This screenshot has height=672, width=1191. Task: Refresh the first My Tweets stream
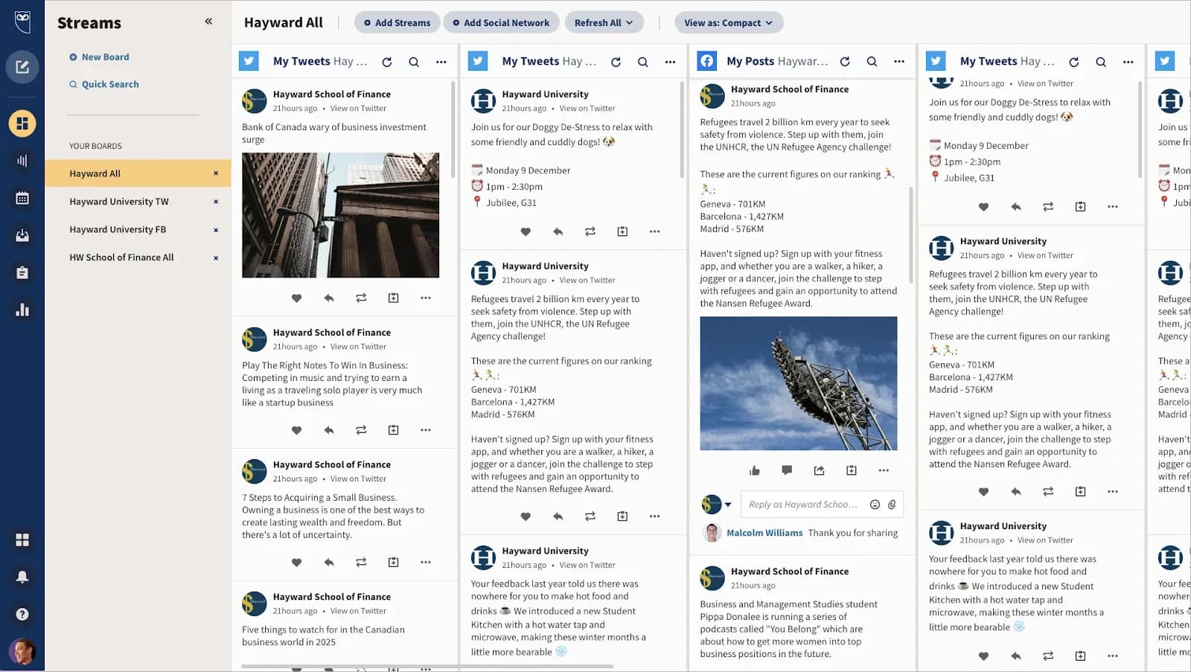[x=386, y=62]
